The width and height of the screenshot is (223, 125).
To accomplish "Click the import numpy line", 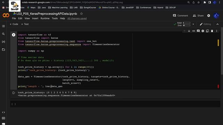I will 31,51.
